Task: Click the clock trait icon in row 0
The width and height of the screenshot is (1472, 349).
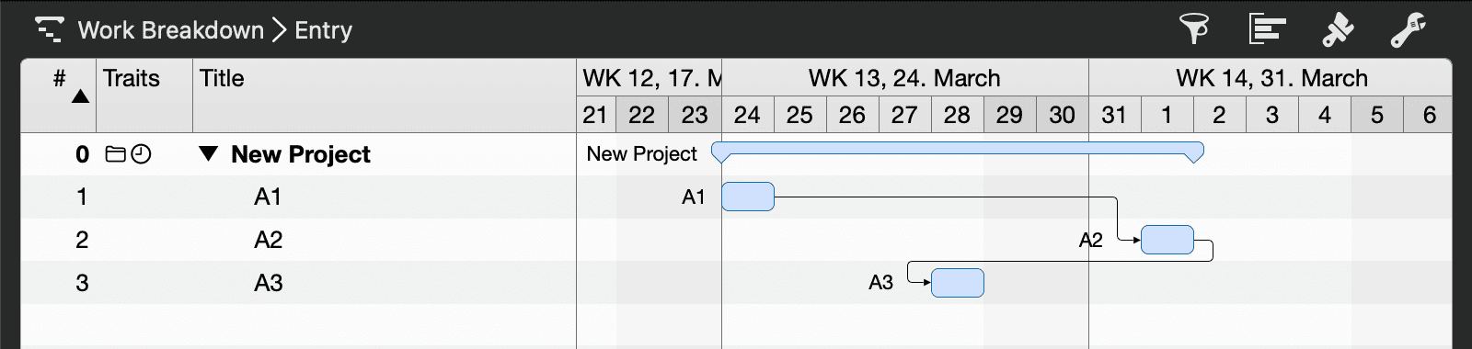Action: click(x=141, y=154)
